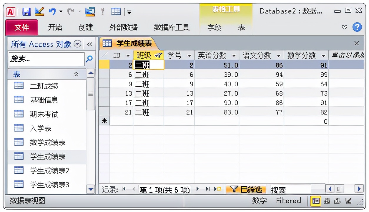Screen dimensions: 369x212
Task: Open the 所有 Access 对象 navigation dropdown
Action: pyautogui.click(x=77, y=44)
